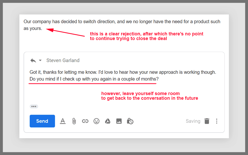Open the reply type dropdown caret
This screenshot has width=248, height=155.
(x=40, y=60)
